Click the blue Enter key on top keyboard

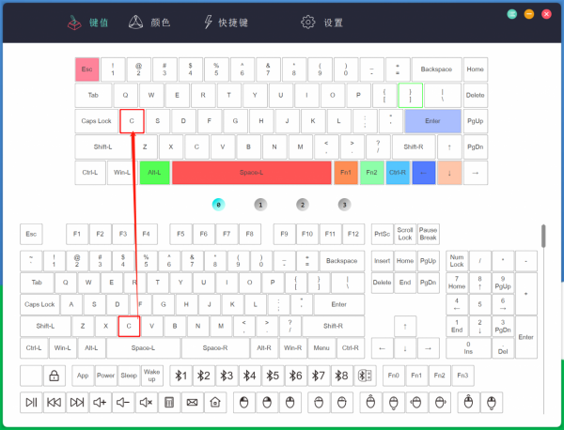432,121
